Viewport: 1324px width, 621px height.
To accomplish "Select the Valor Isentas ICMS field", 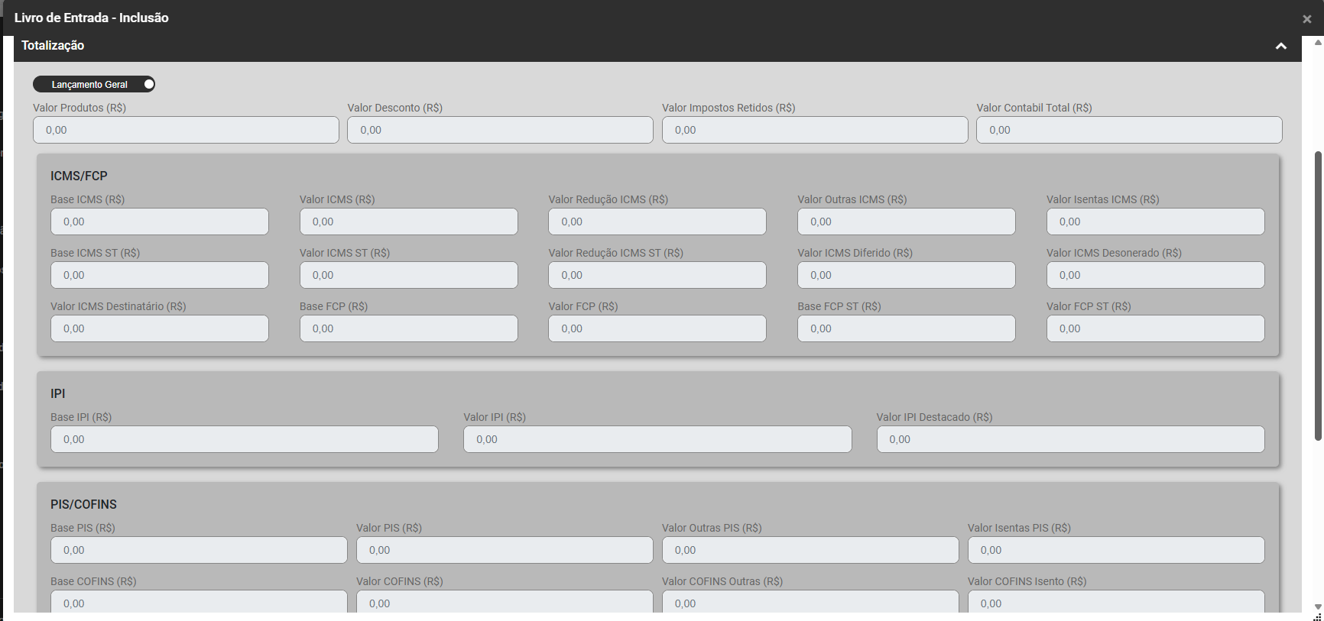I will click(1154, 222).
